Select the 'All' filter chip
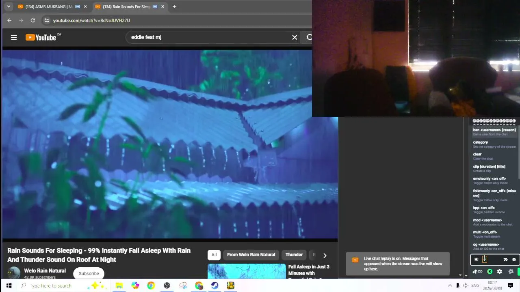 (x=214, y=255)
